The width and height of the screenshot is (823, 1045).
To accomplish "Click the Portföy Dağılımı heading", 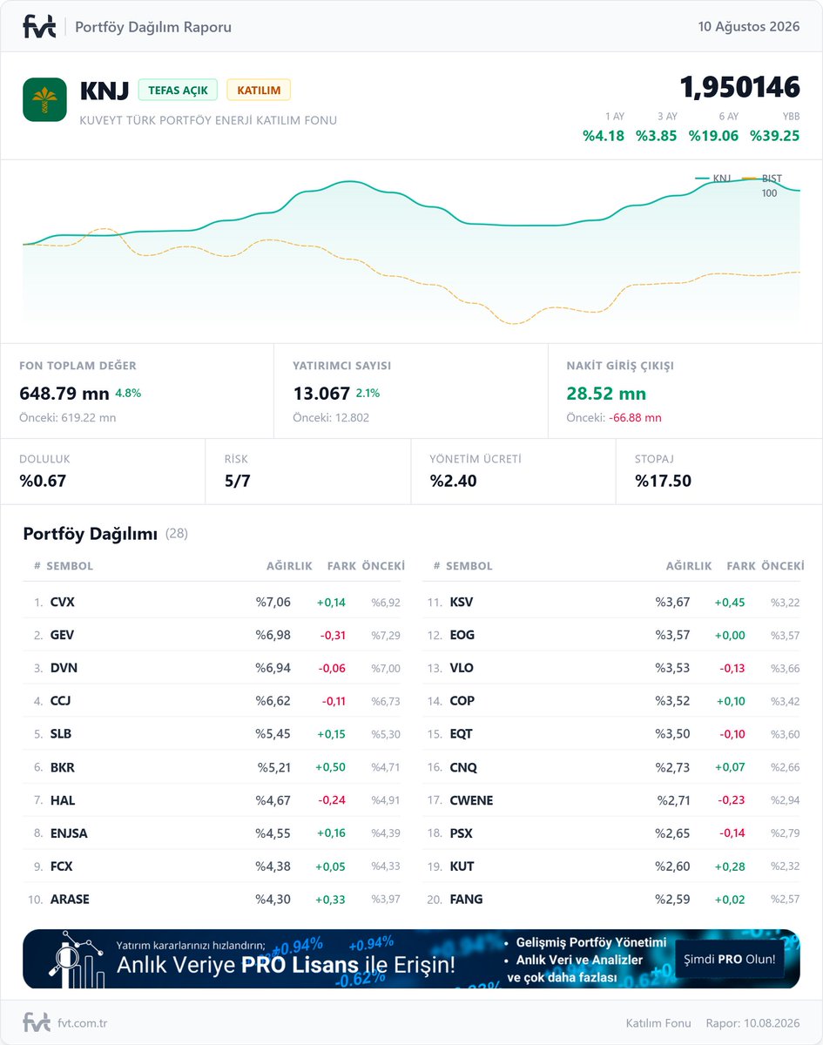I will pos(90,533).
